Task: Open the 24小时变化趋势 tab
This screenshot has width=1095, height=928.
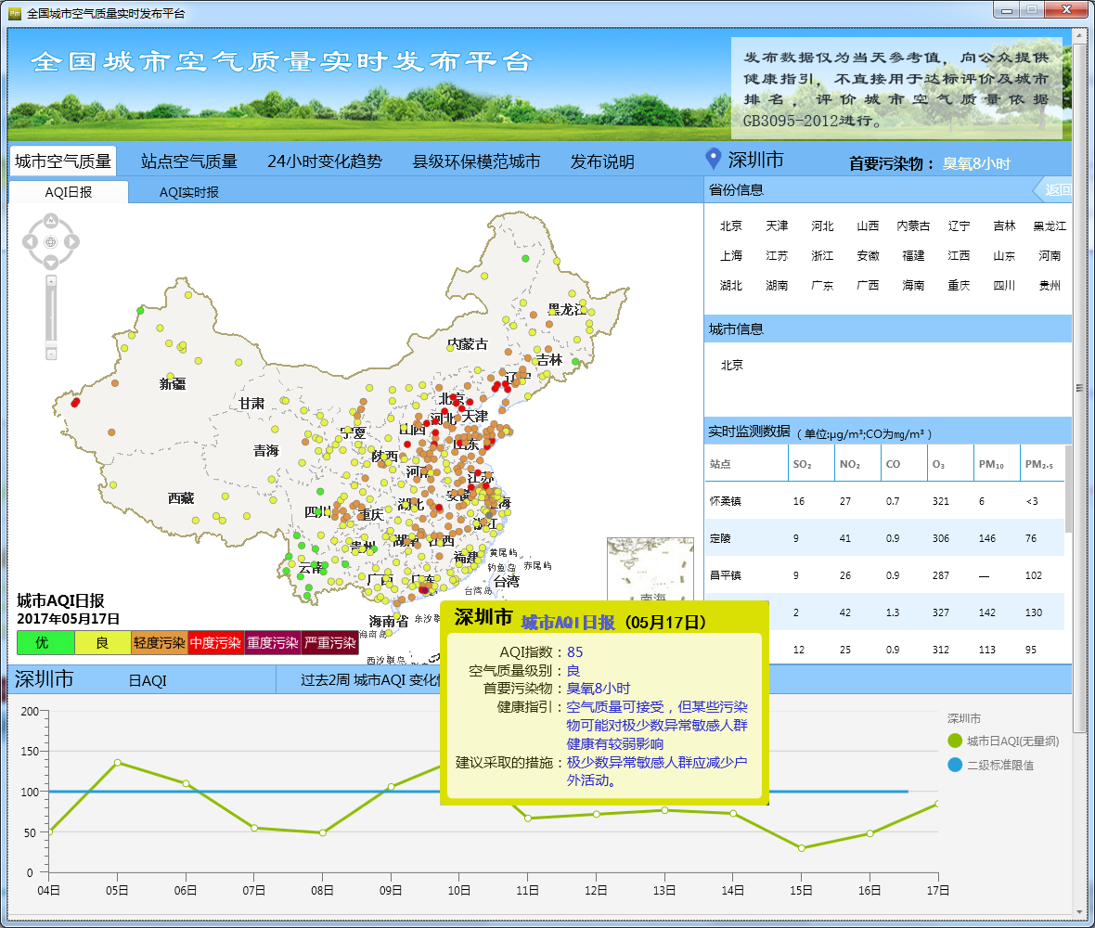Action: 325,161
